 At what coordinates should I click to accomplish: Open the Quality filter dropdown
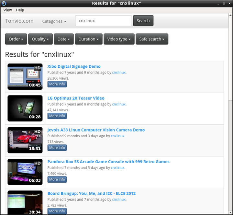40,39
